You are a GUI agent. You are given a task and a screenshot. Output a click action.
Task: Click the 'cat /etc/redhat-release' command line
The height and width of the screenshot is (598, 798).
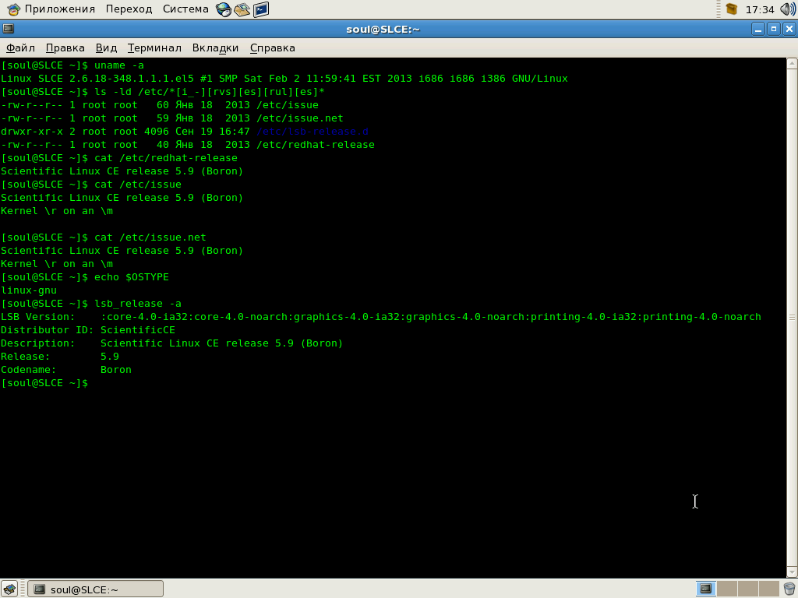pyautogui.click(x=119, y=157)
